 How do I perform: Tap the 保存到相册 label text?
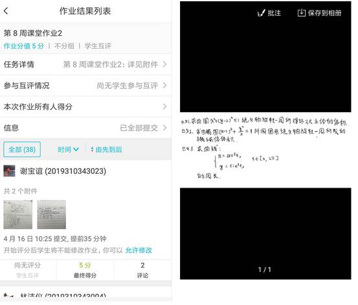pos(325,13)
